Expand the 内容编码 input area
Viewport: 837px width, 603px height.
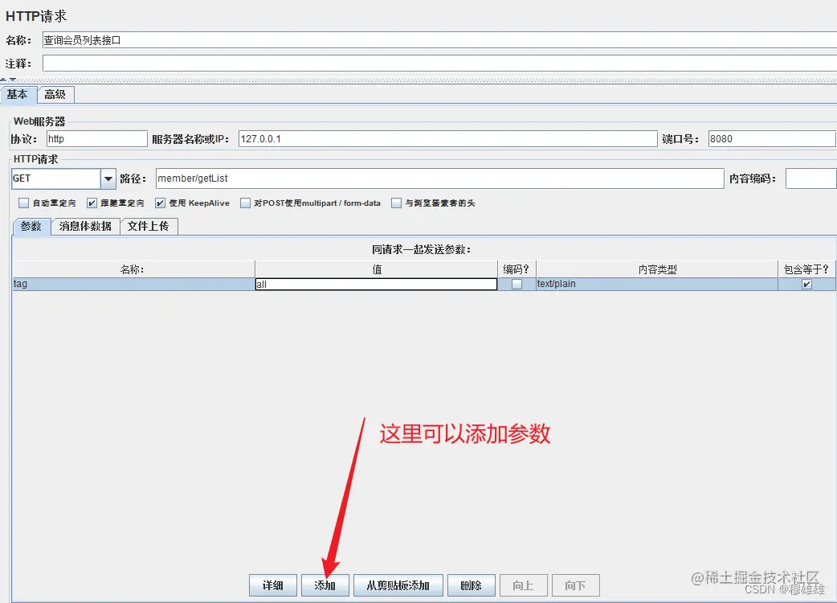click(x=810, y=178)
